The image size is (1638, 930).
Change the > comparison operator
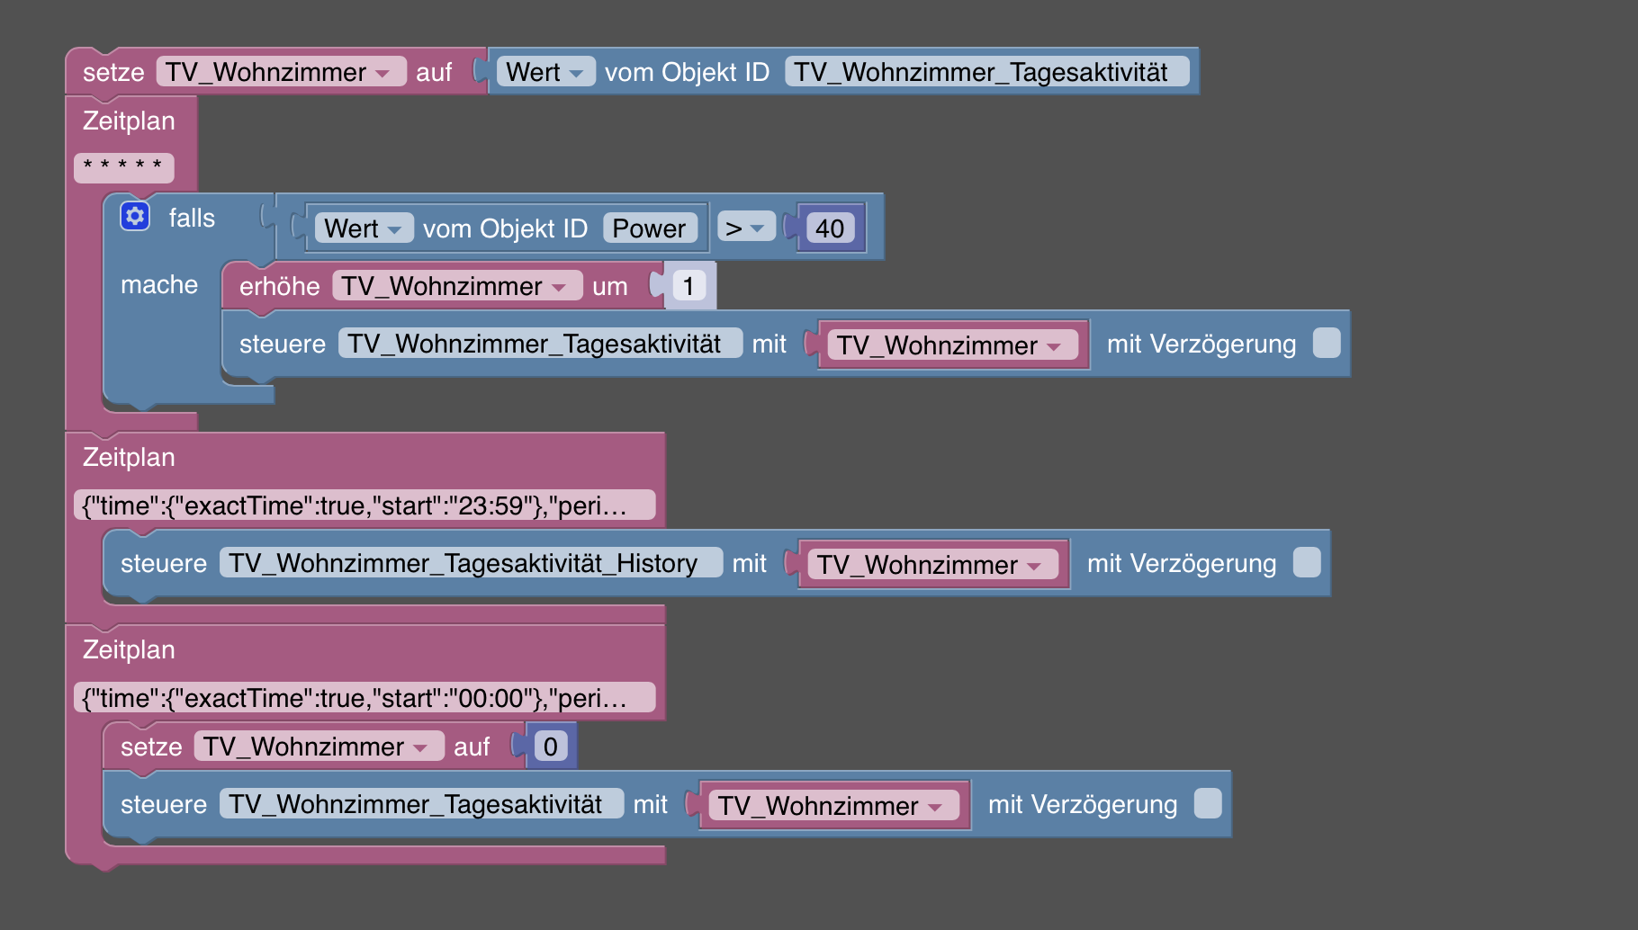coord(746,228)
